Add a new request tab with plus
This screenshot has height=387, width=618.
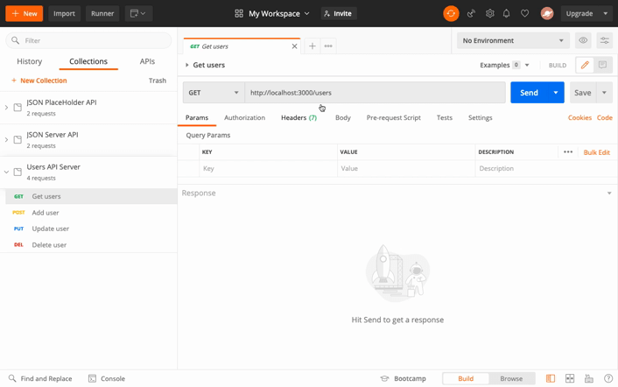click(x=313, y=46)
